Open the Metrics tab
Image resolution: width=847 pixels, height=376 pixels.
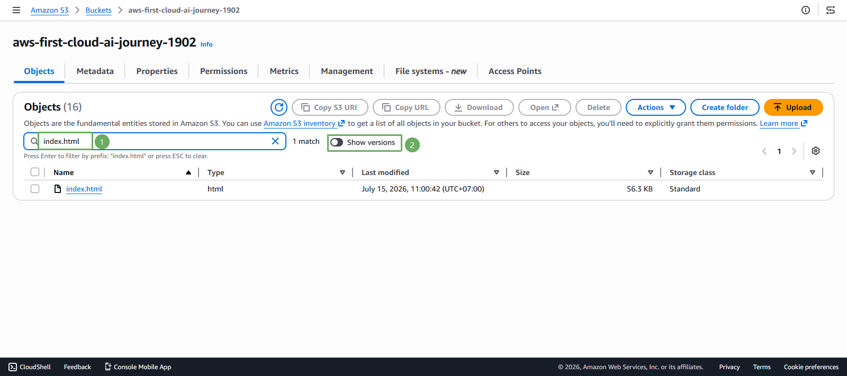click(284, 71)
